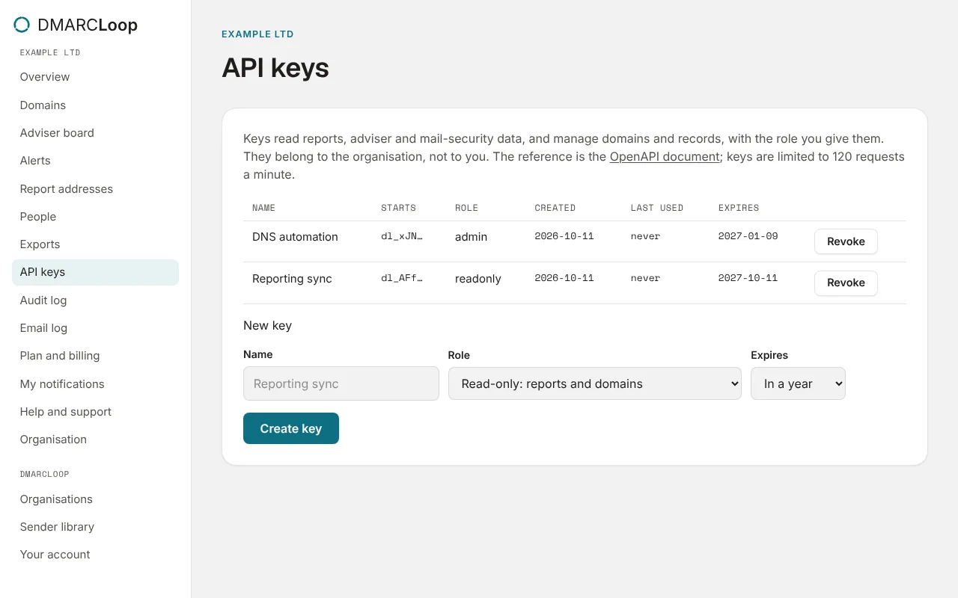The image size is (958, 598).
Task: Open the OpenAPI document link
Action: 665,157
